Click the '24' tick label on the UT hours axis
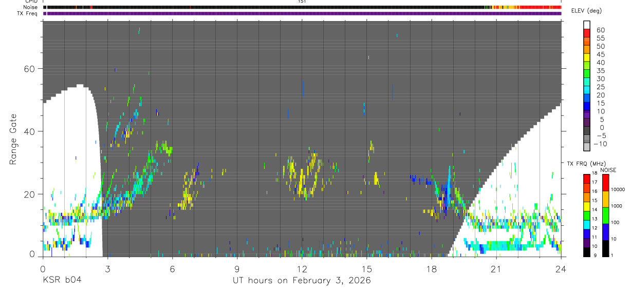The height and width of the screenshot is (291, 631). point(561,268)
